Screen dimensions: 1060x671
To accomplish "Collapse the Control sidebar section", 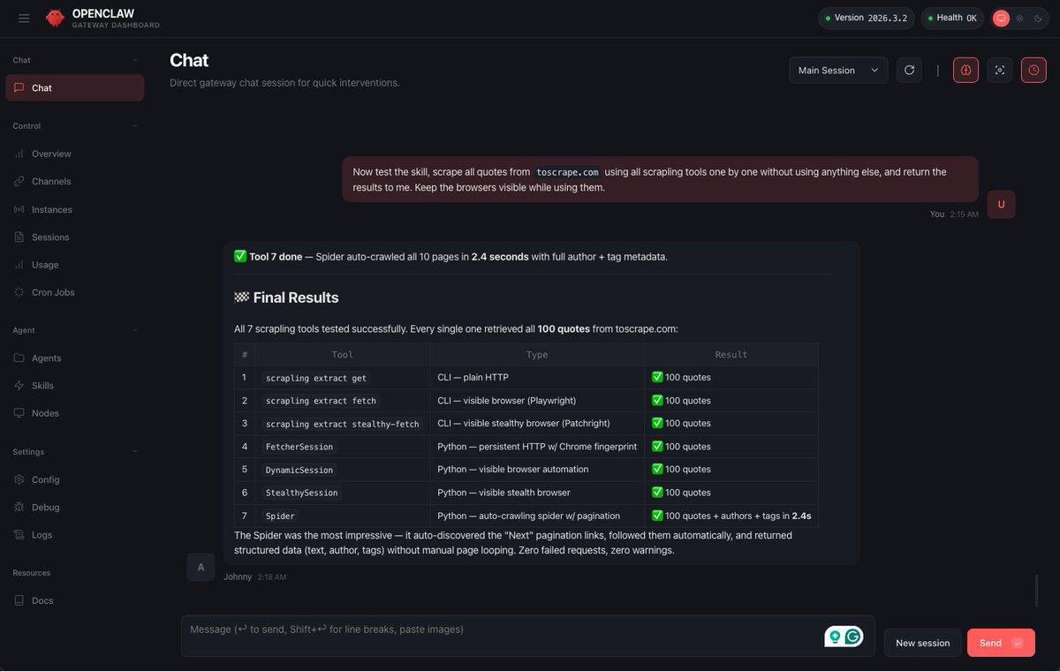I will pyautogui.click(x=135, y=125).
